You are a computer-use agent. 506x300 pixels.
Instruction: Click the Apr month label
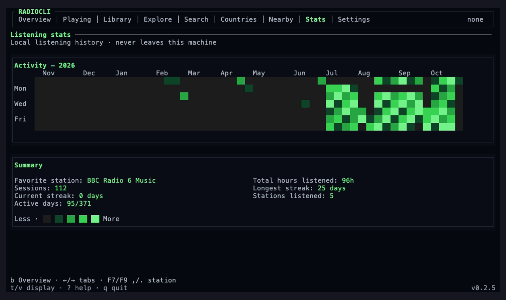tap(227, 73)
